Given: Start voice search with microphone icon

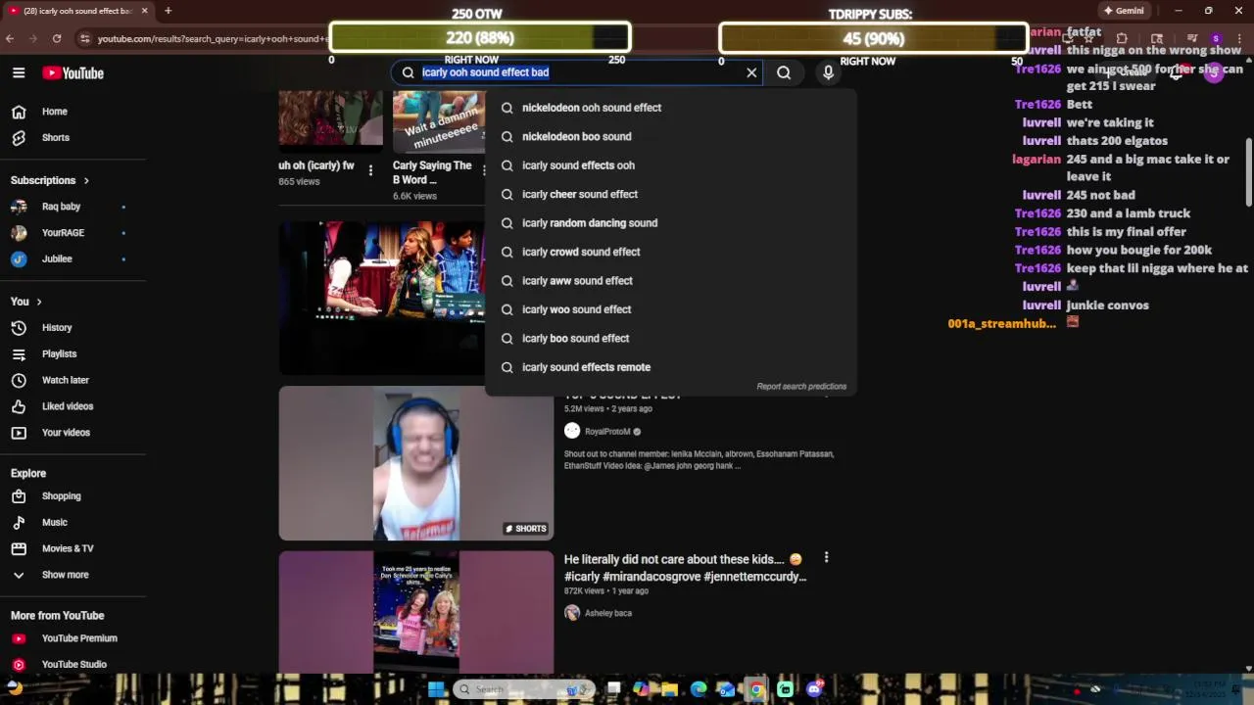Looking at the screenshot, I should [828, 72].
